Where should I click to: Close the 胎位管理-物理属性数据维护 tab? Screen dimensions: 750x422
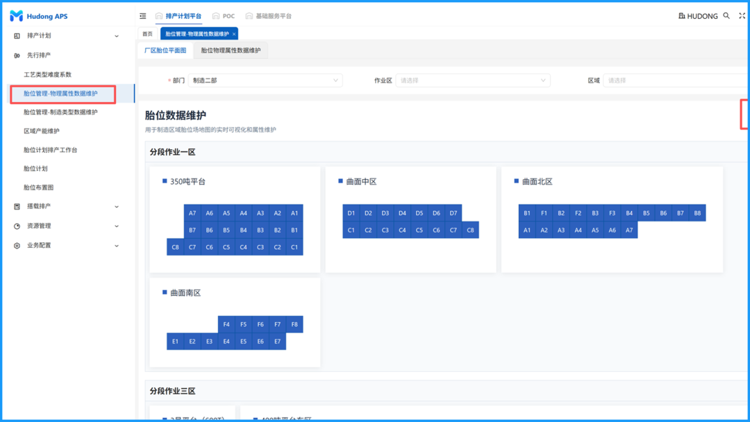tap(234, 34)
